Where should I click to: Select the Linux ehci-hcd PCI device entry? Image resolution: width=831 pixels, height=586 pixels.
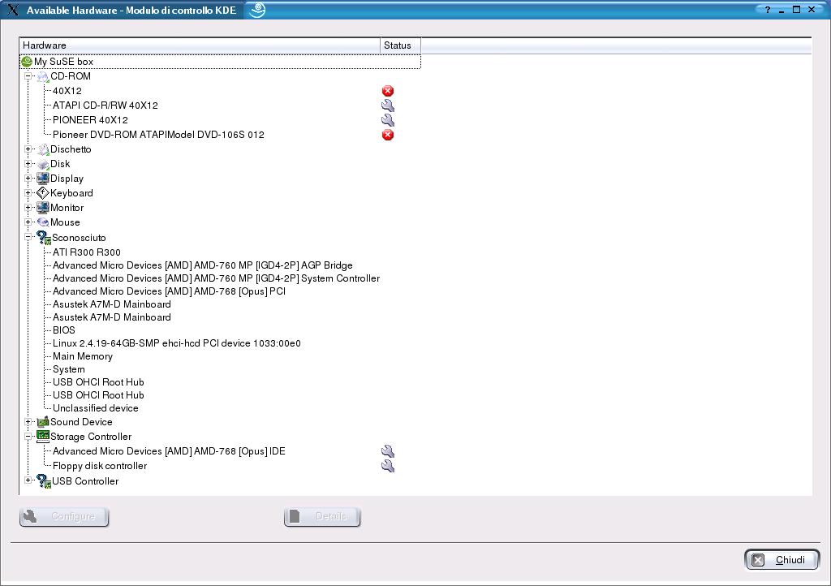(x=177, y=343)
